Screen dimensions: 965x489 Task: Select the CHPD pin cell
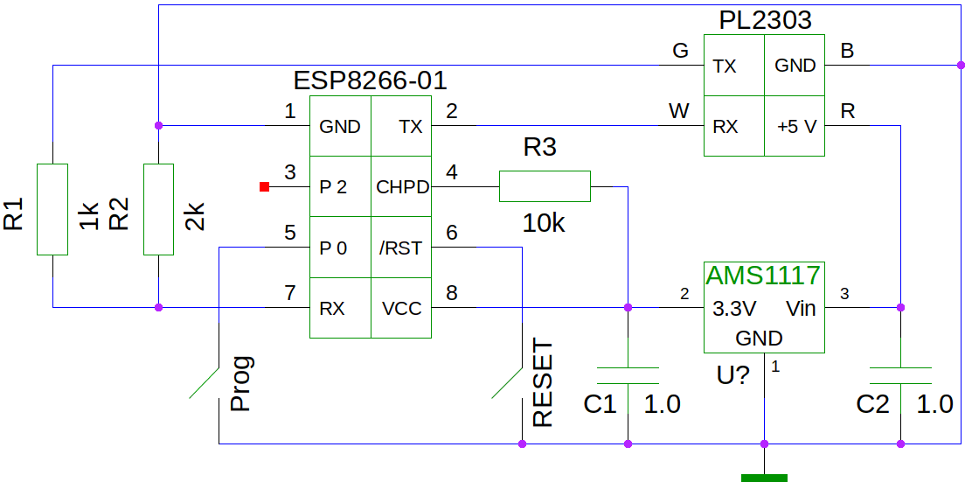click(400, 186)
